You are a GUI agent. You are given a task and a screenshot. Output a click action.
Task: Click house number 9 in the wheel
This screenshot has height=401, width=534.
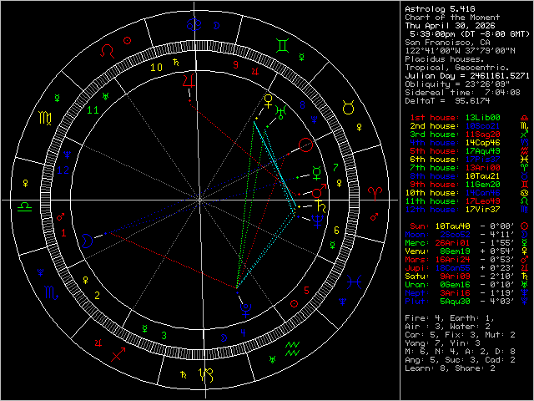[x=235, y=65]
